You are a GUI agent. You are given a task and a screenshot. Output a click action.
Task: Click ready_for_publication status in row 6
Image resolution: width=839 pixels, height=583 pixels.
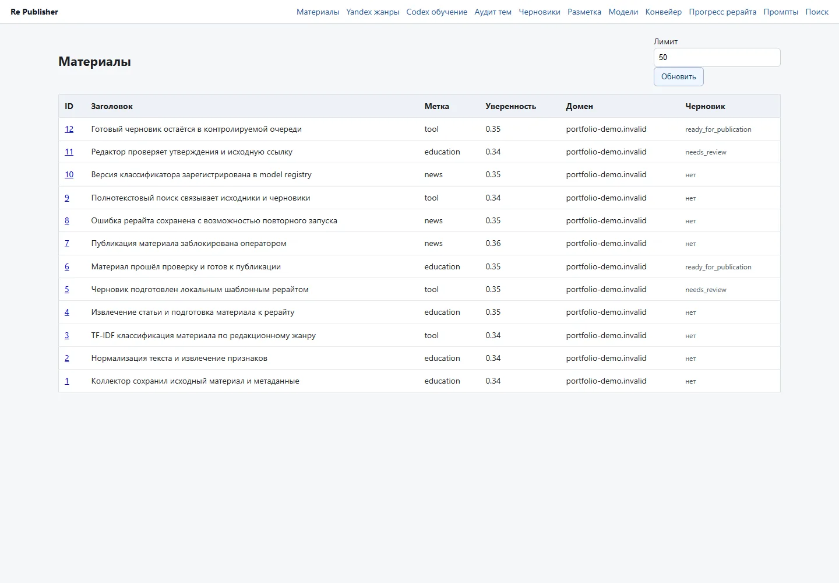tap(718, 267)
